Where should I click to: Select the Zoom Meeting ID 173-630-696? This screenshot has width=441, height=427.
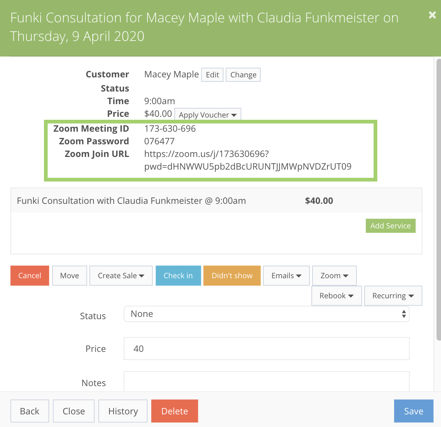tap(170, 129)
